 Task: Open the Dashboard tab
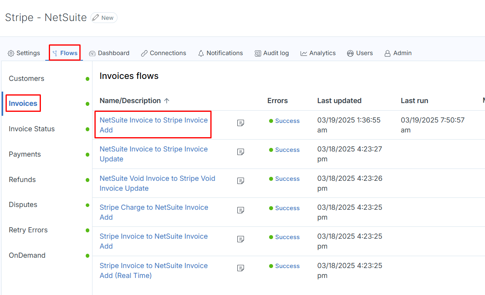pos(109,53)
